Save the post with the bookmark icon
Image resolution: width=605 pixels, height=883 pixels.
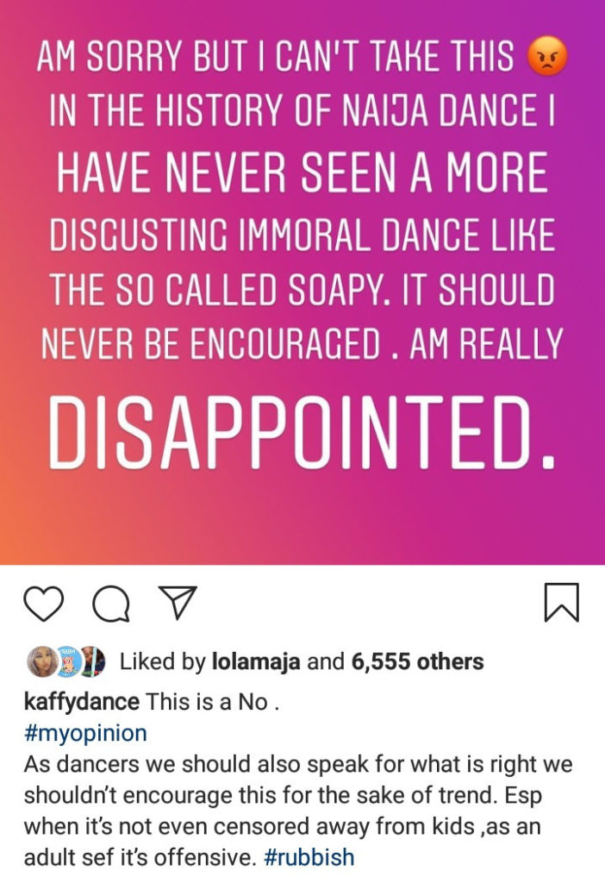[x=563, y=602]
